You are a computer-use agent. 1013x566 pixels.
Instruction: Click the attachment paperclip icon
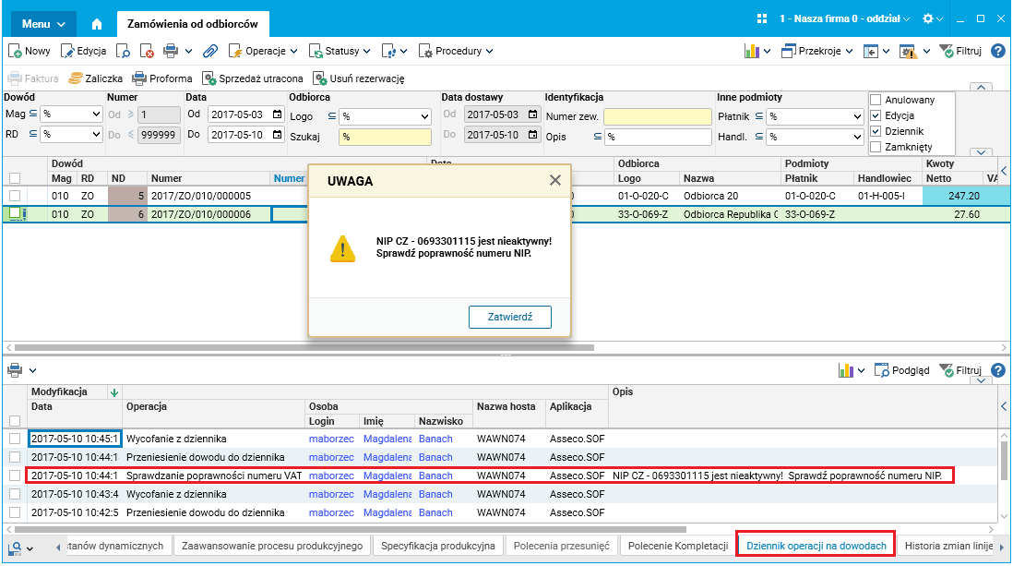tap(210, 51)
